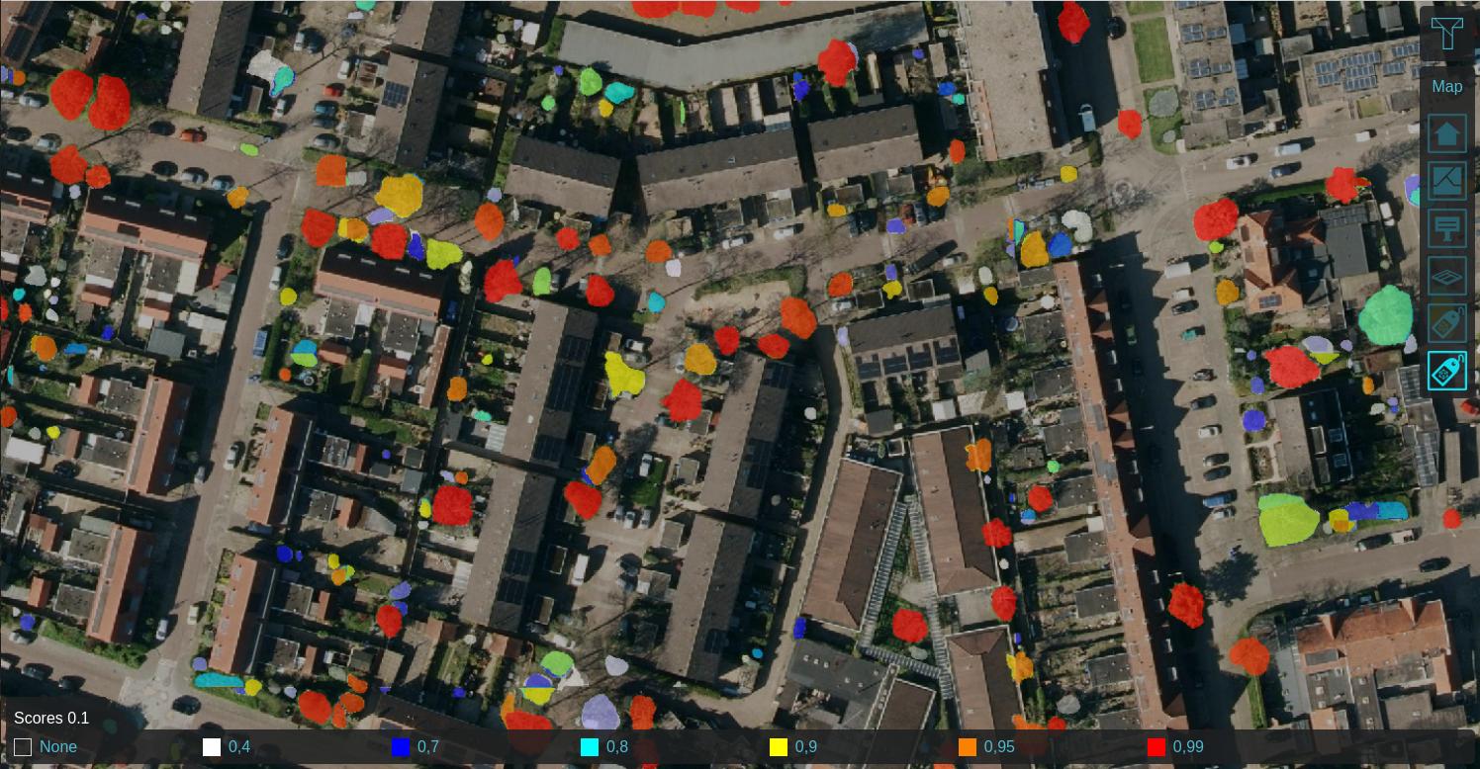The width and height of the screenshot is (1480, 769).
Task: Toggle the None legend checkbox
Action: coord(23,747)
